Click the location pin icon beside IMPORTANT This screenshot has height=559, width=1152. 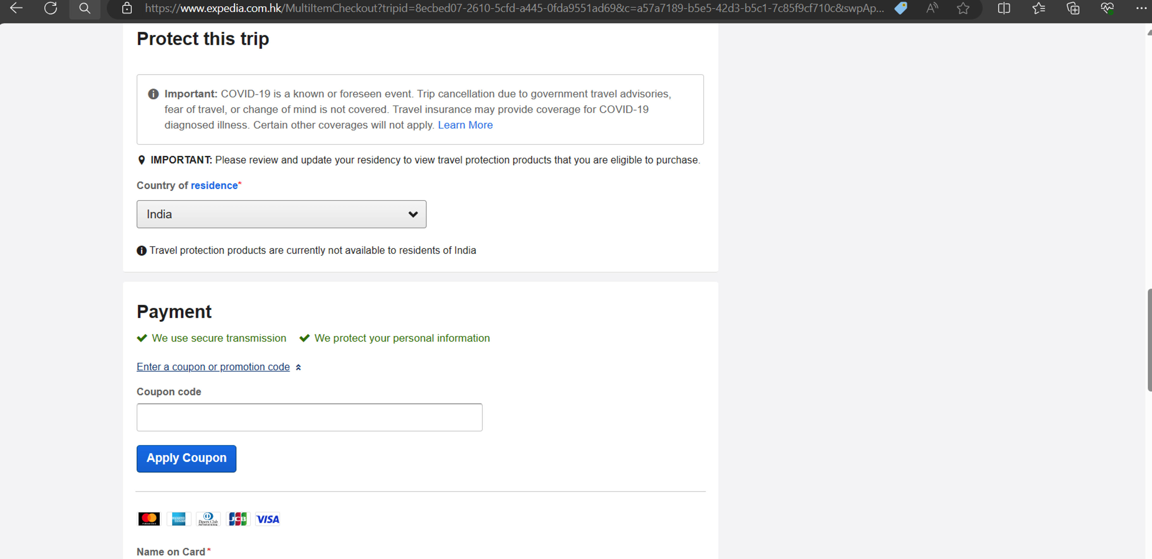tap(141, 160)
